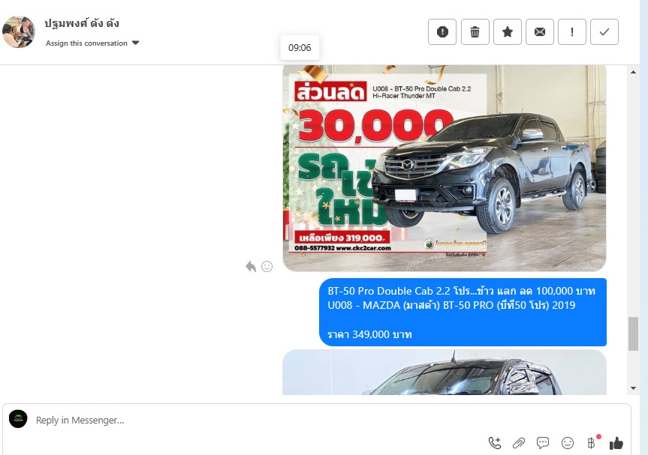Image resolution: width=648 pixels, height=455 pixels.
Task: Mark conversation as unread envelope icon
Action: tap(540, 31)
